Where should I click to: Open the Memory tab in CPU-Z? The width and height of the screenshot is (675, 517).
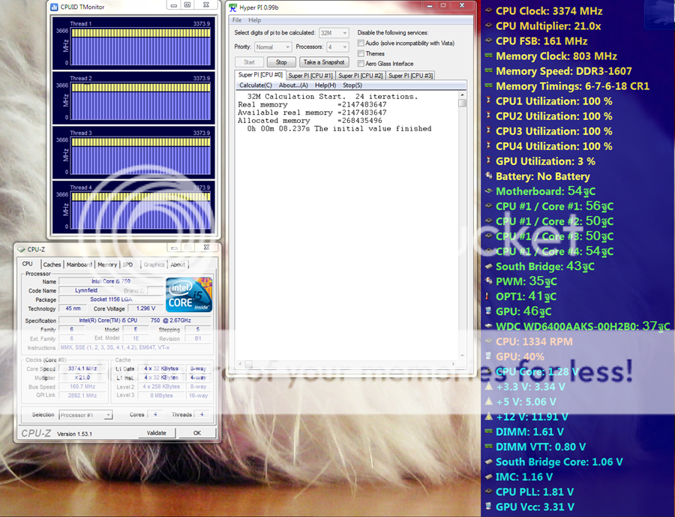[107, 264]
